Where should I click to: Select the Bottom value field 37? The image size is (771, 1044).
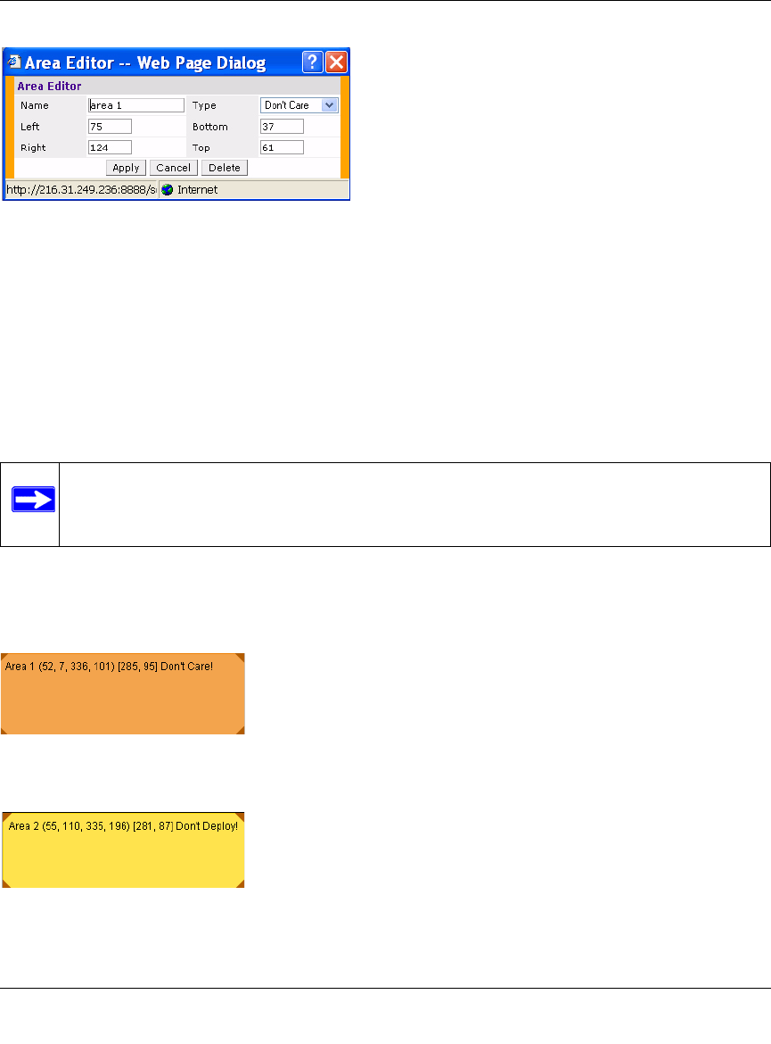[282, 127]
